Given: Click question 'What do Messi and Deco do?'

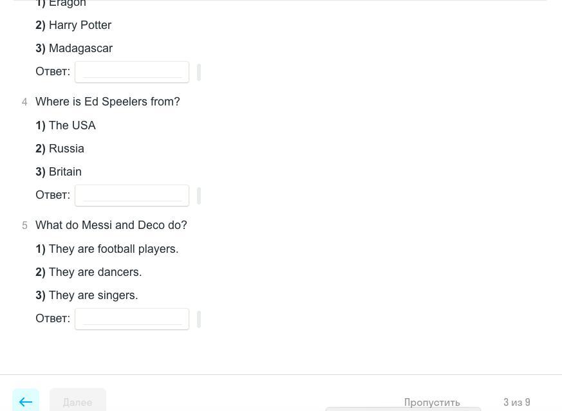Looking at the screenshot, I should point(111,225).
